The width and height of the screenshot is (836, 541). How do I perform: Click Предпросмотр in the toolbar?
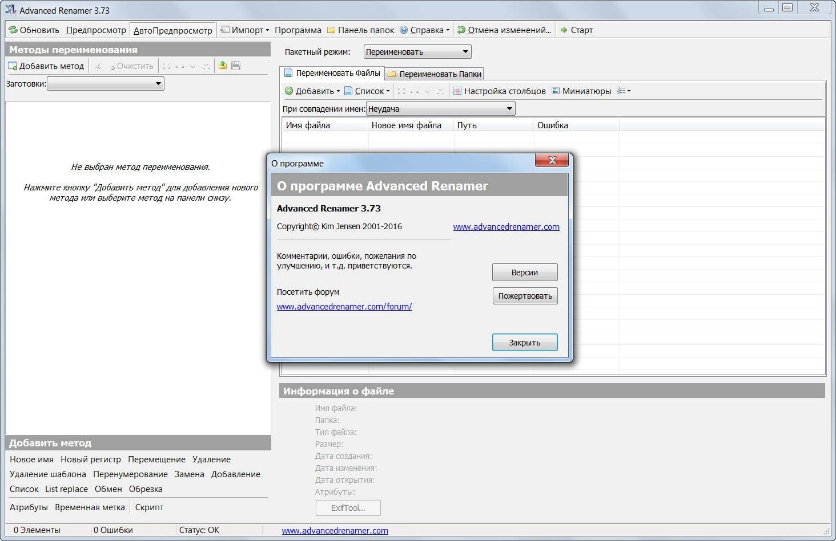point(96,30)
